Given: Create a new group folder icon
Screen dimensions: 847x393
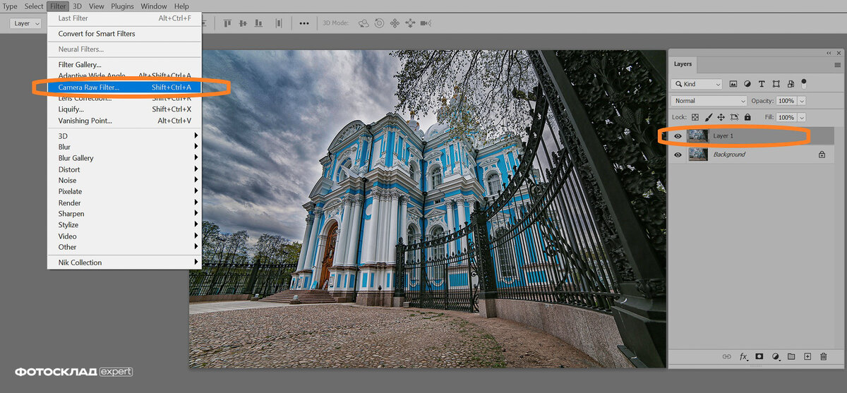Looking at the screenshot, I should click(x=791, y=357).
